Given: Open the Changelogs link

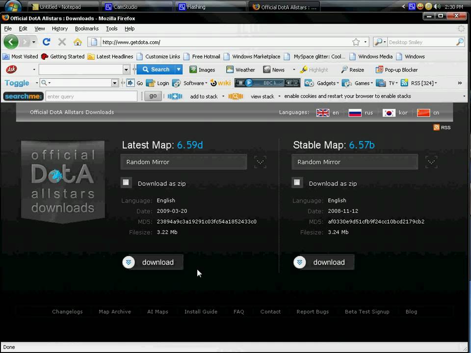Looking at the screenshot, I should click(67, 312).
